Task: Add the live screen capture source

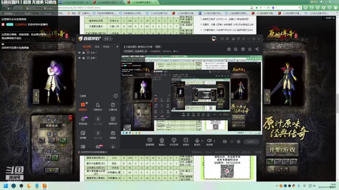Action: tap(150, 142)
